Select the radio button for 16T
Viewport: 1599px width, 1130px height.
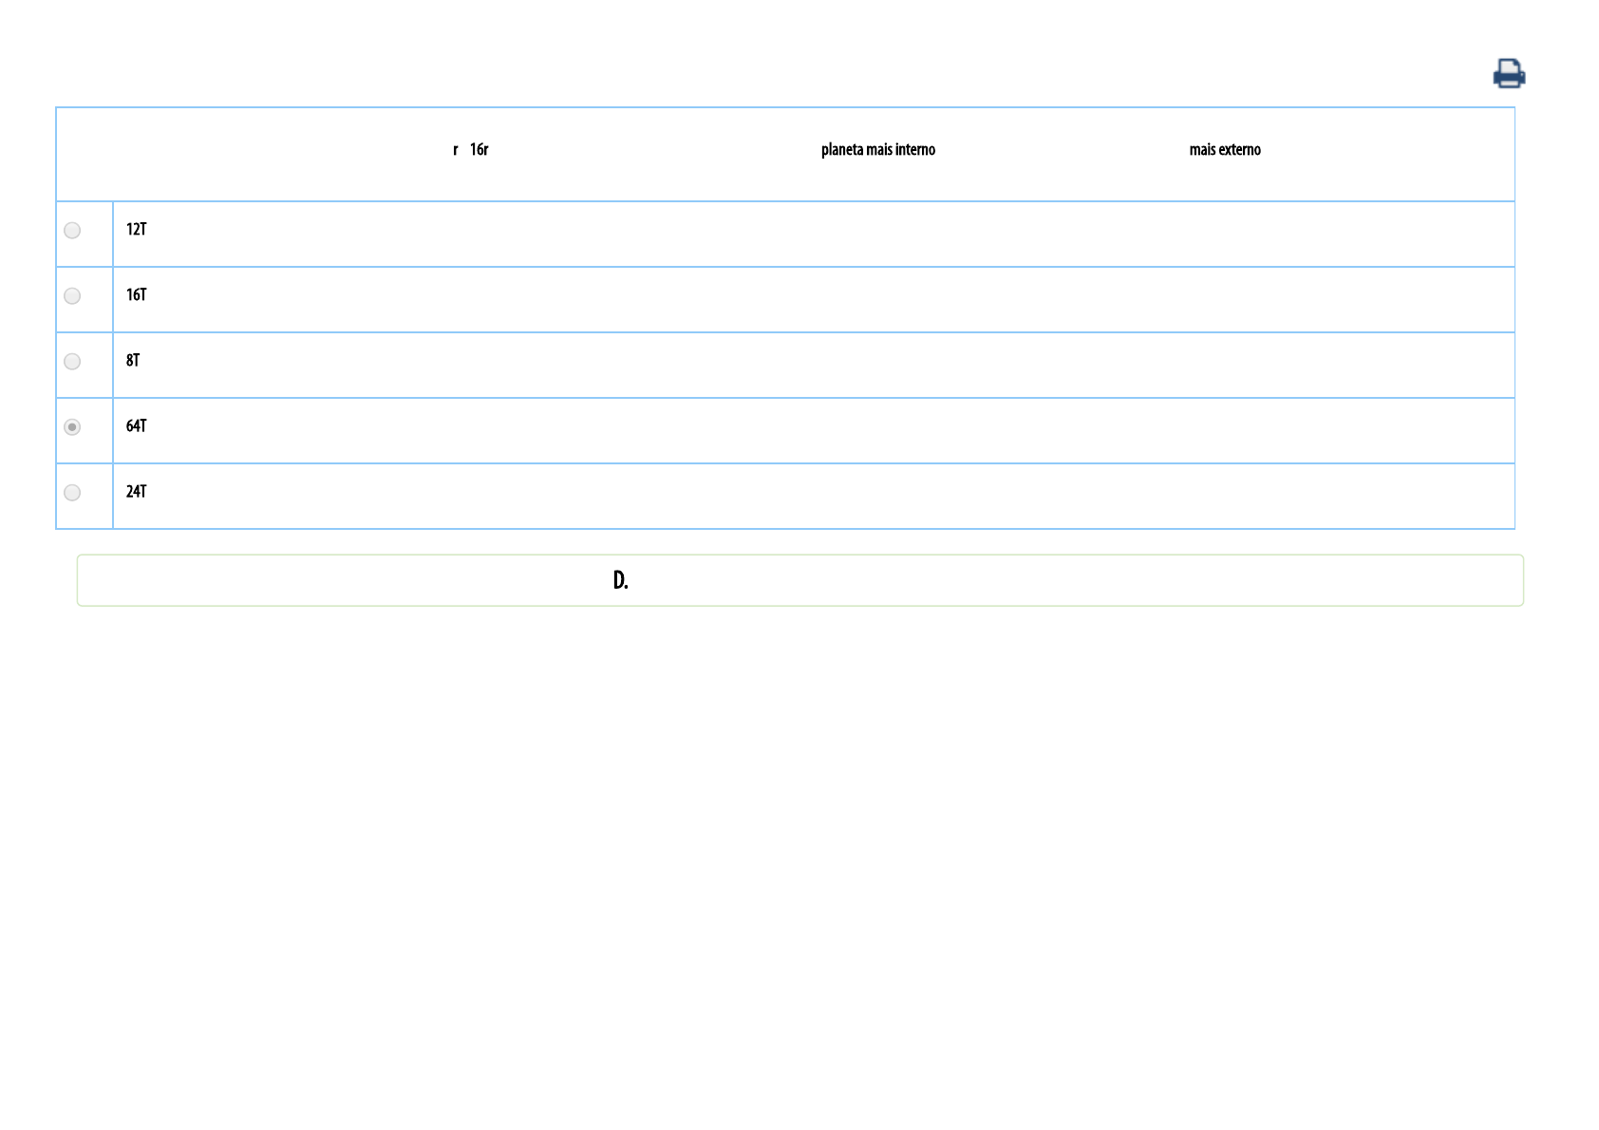[72, 296]
